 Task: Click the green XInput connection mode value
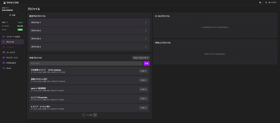point(20,22)
